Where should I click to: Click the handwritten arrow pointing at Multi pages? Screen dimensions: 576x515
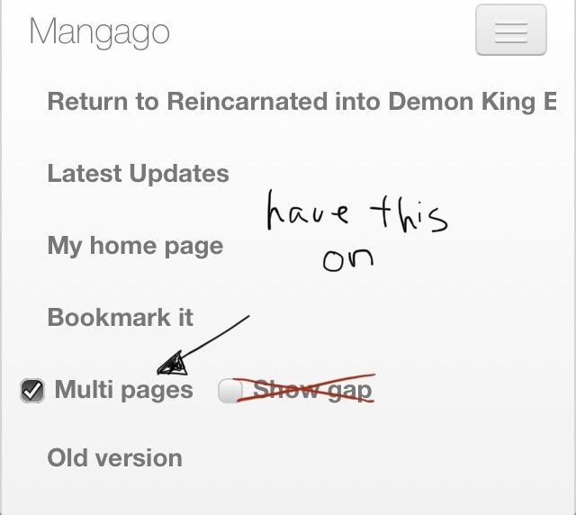[x=203, y=345]
